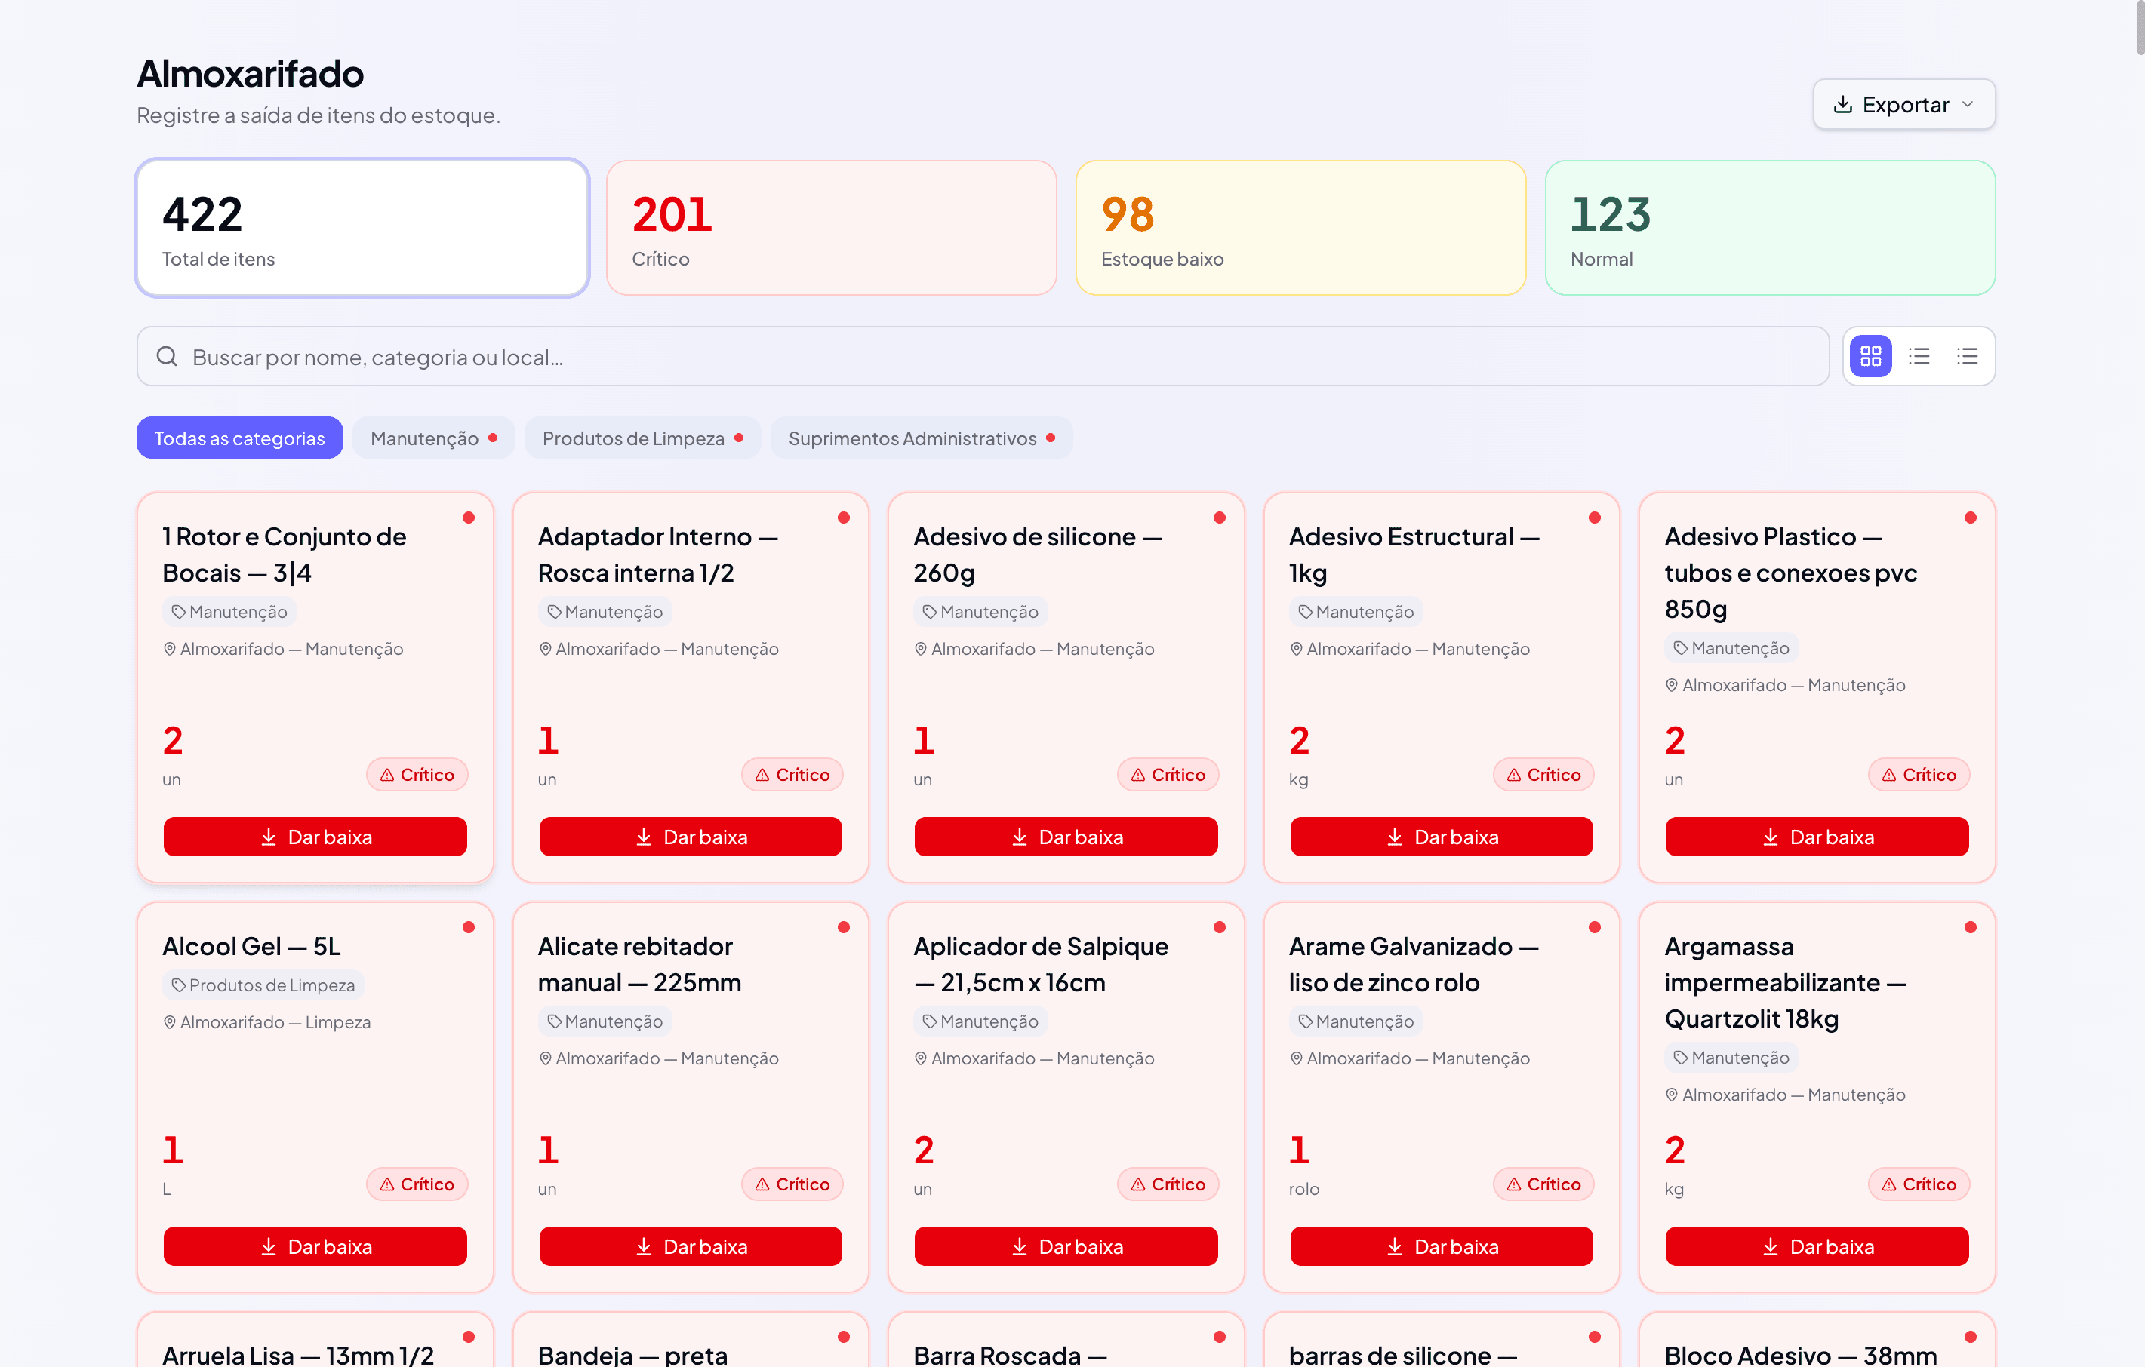
Task: Filter by the Manutenção category chip
Action: coord(434,438)
